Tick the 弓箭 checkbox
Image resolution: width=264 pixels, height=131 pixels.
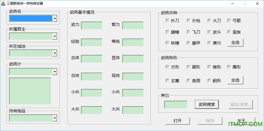[x=229, y=20]
